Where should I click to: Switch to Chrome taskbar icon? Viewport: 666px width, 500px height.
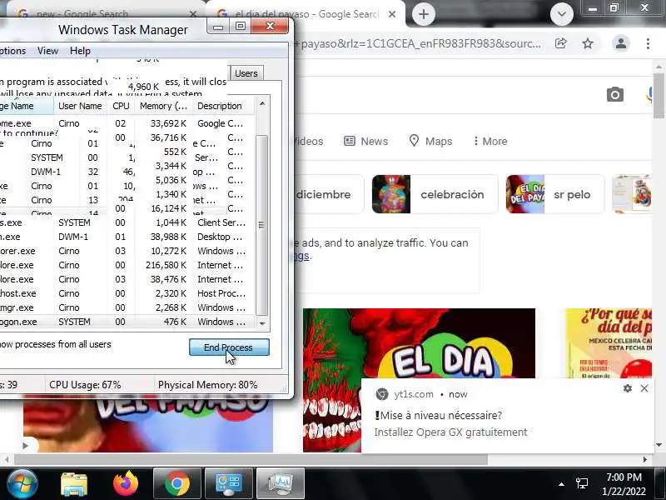tap(177, 484)
